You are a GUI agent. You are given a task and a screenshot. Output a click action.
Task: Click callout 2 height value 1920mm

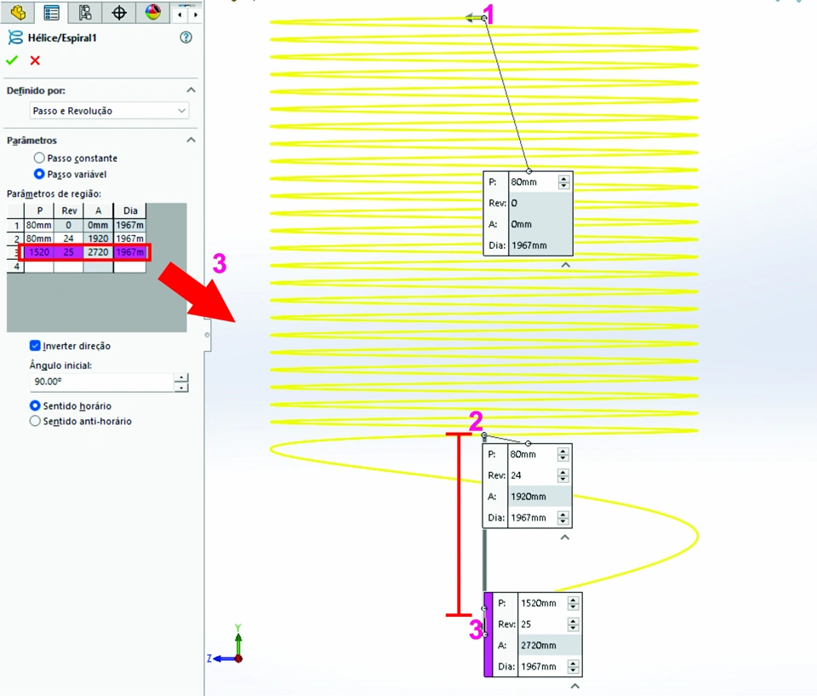[x=540, y=496]
